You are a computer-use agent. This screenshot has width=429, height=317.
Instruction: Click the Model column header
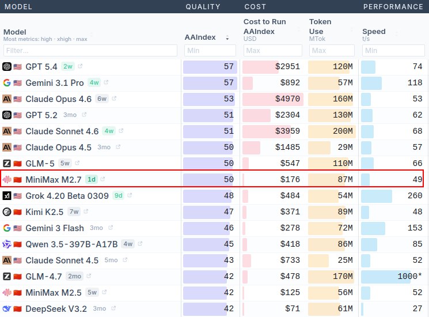15,32
